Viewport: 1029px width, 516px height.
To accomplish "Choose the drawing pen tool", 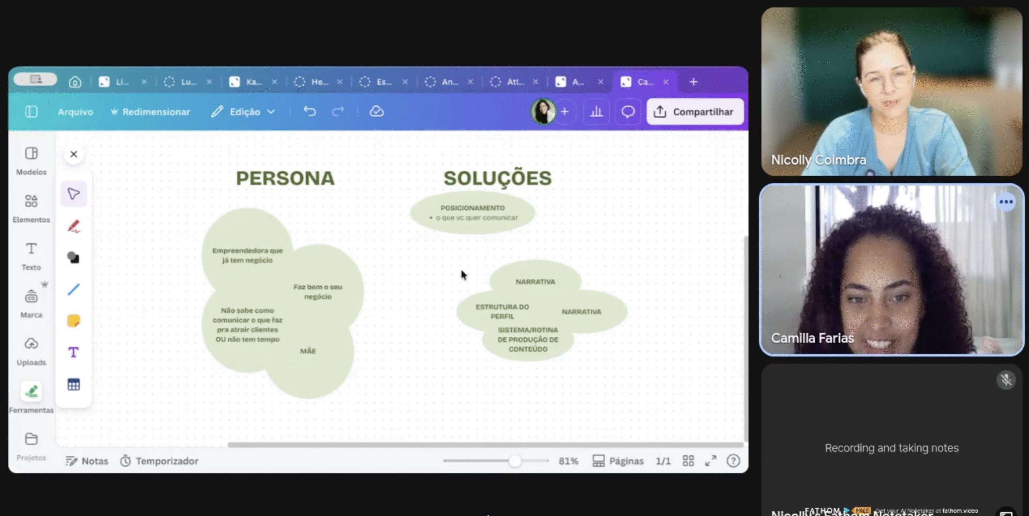I will (74, 226).
